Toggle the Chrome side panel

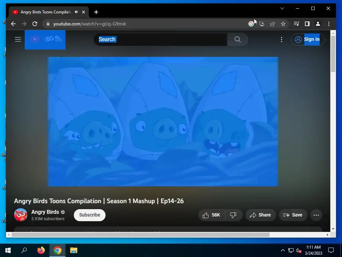(x=307, y=24)
